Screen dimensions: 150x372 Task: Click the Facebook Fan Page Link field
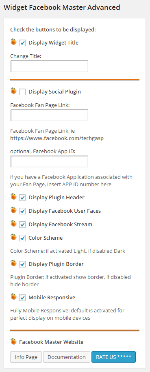(49, 115)
